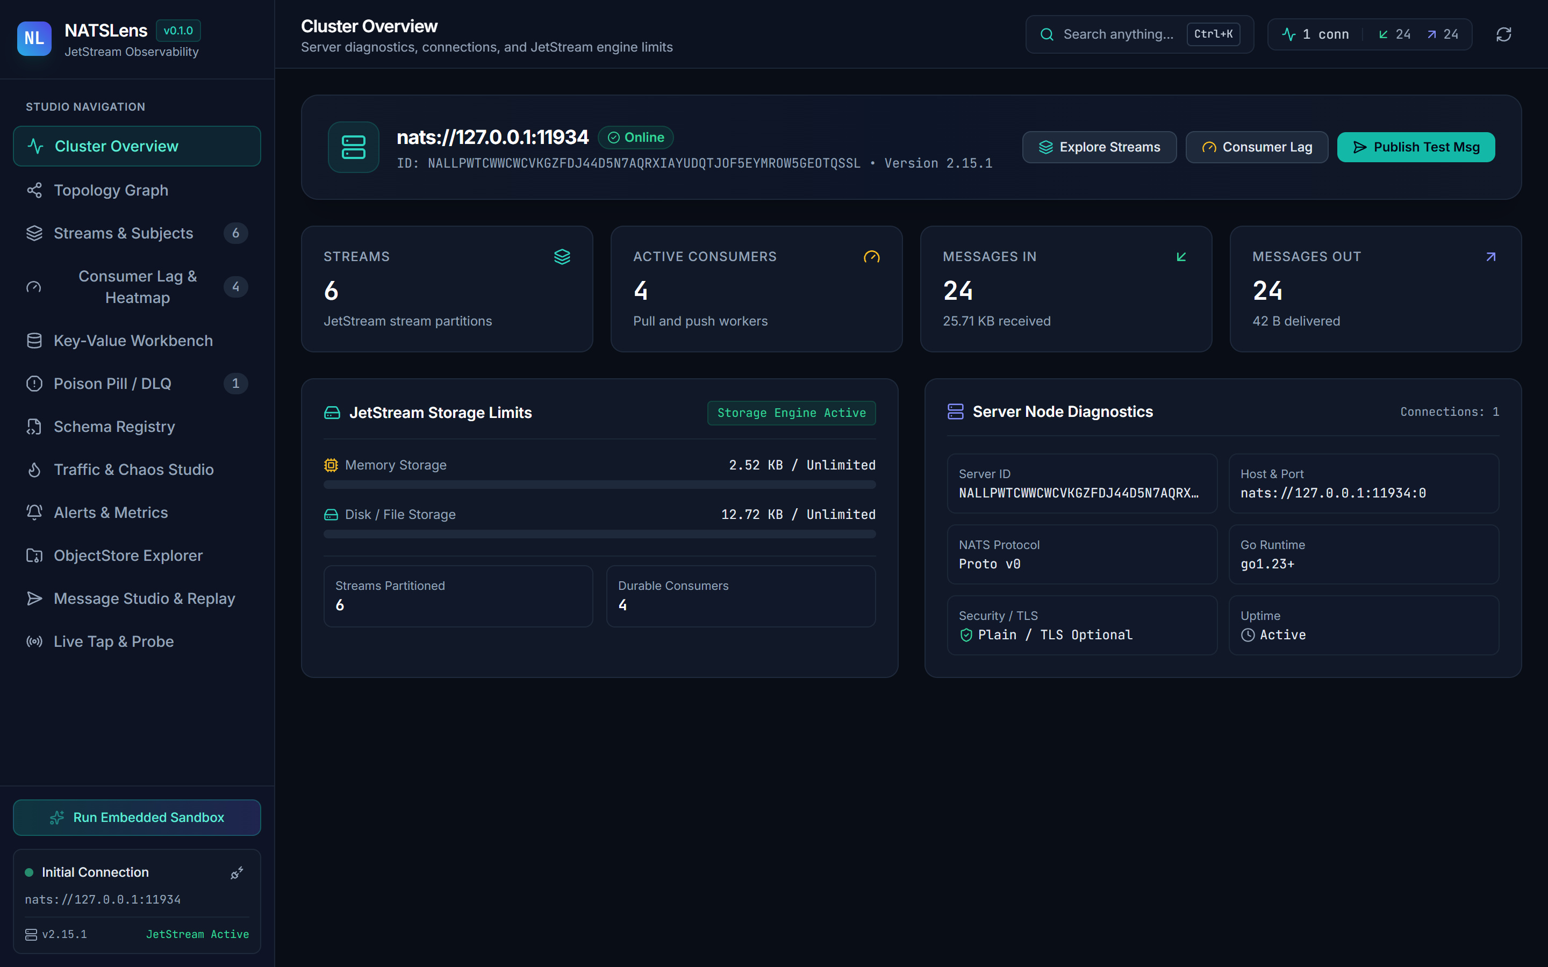Open ObjectStore Explorer
Screen dimensions: 1548x967
(x=137, y=556)
